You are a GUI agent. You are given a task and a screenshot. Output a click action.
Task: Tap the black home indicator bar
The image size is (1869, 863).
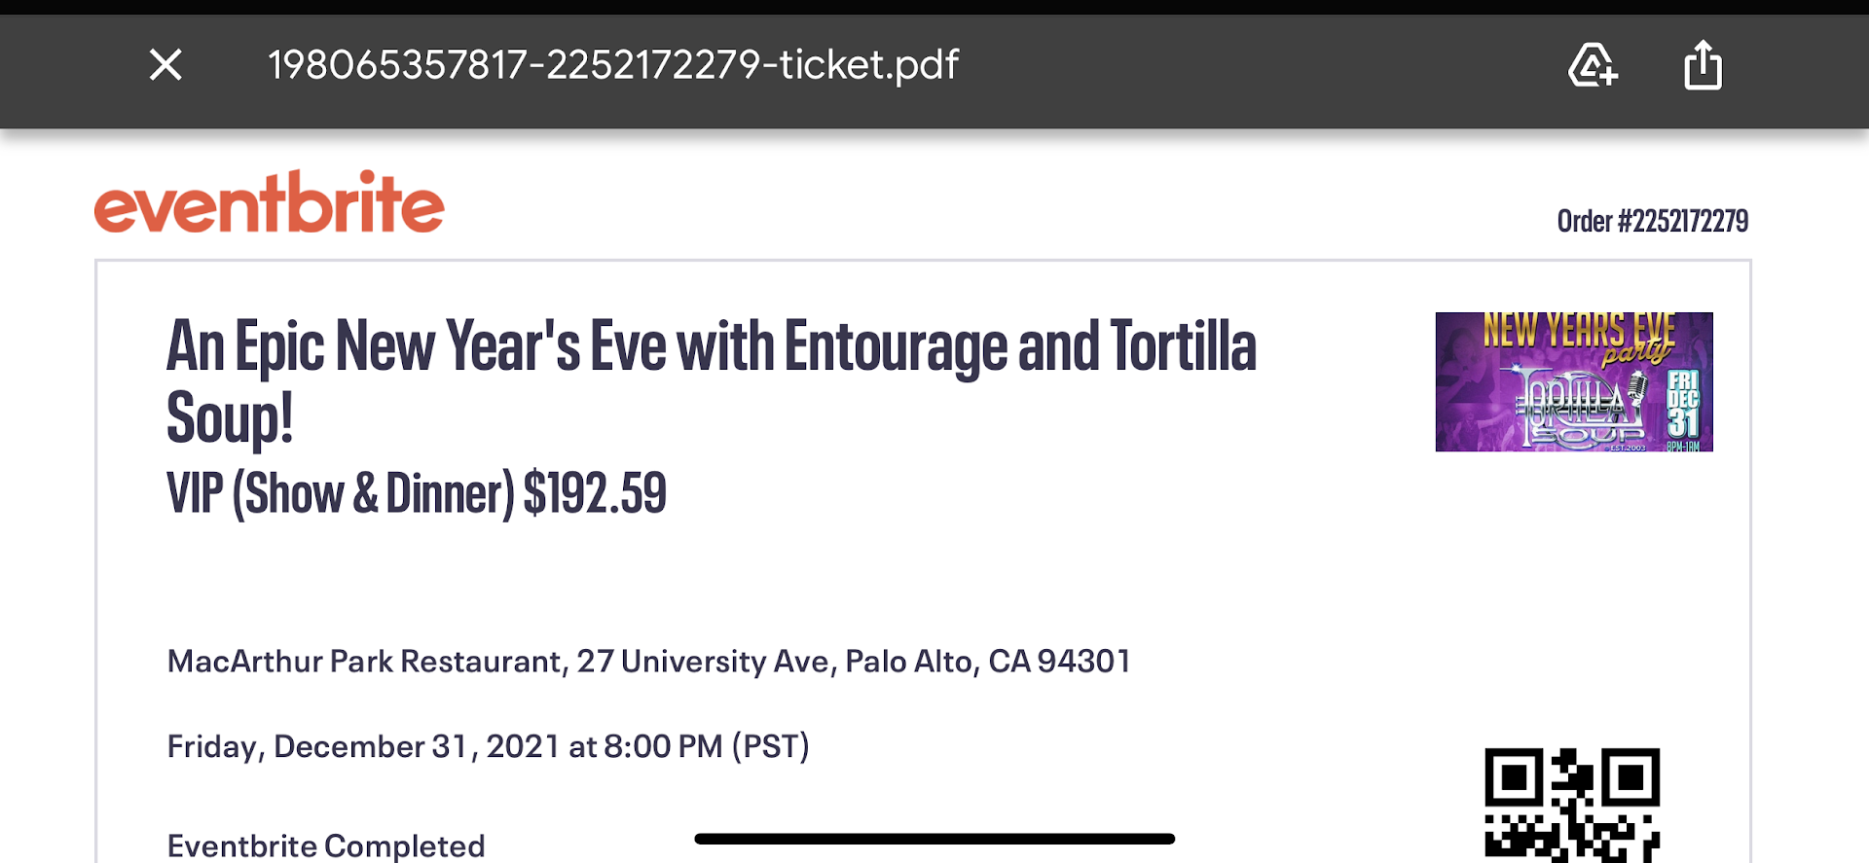(934, 839)
